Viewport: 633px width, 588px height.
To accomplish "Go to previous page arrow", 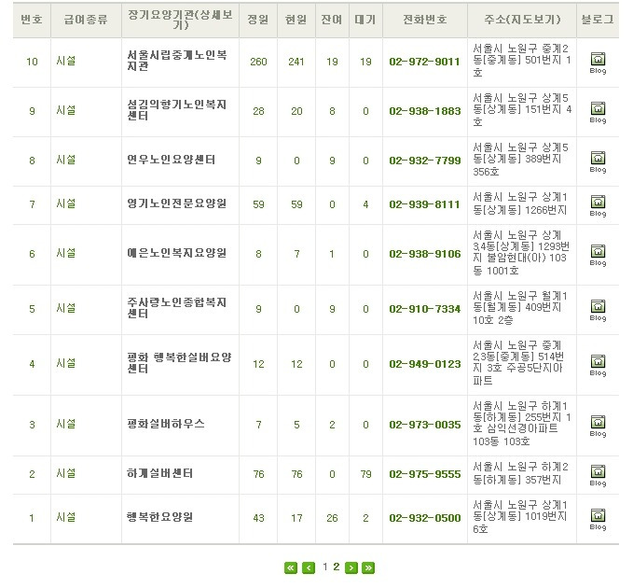I will coord(309,567).
